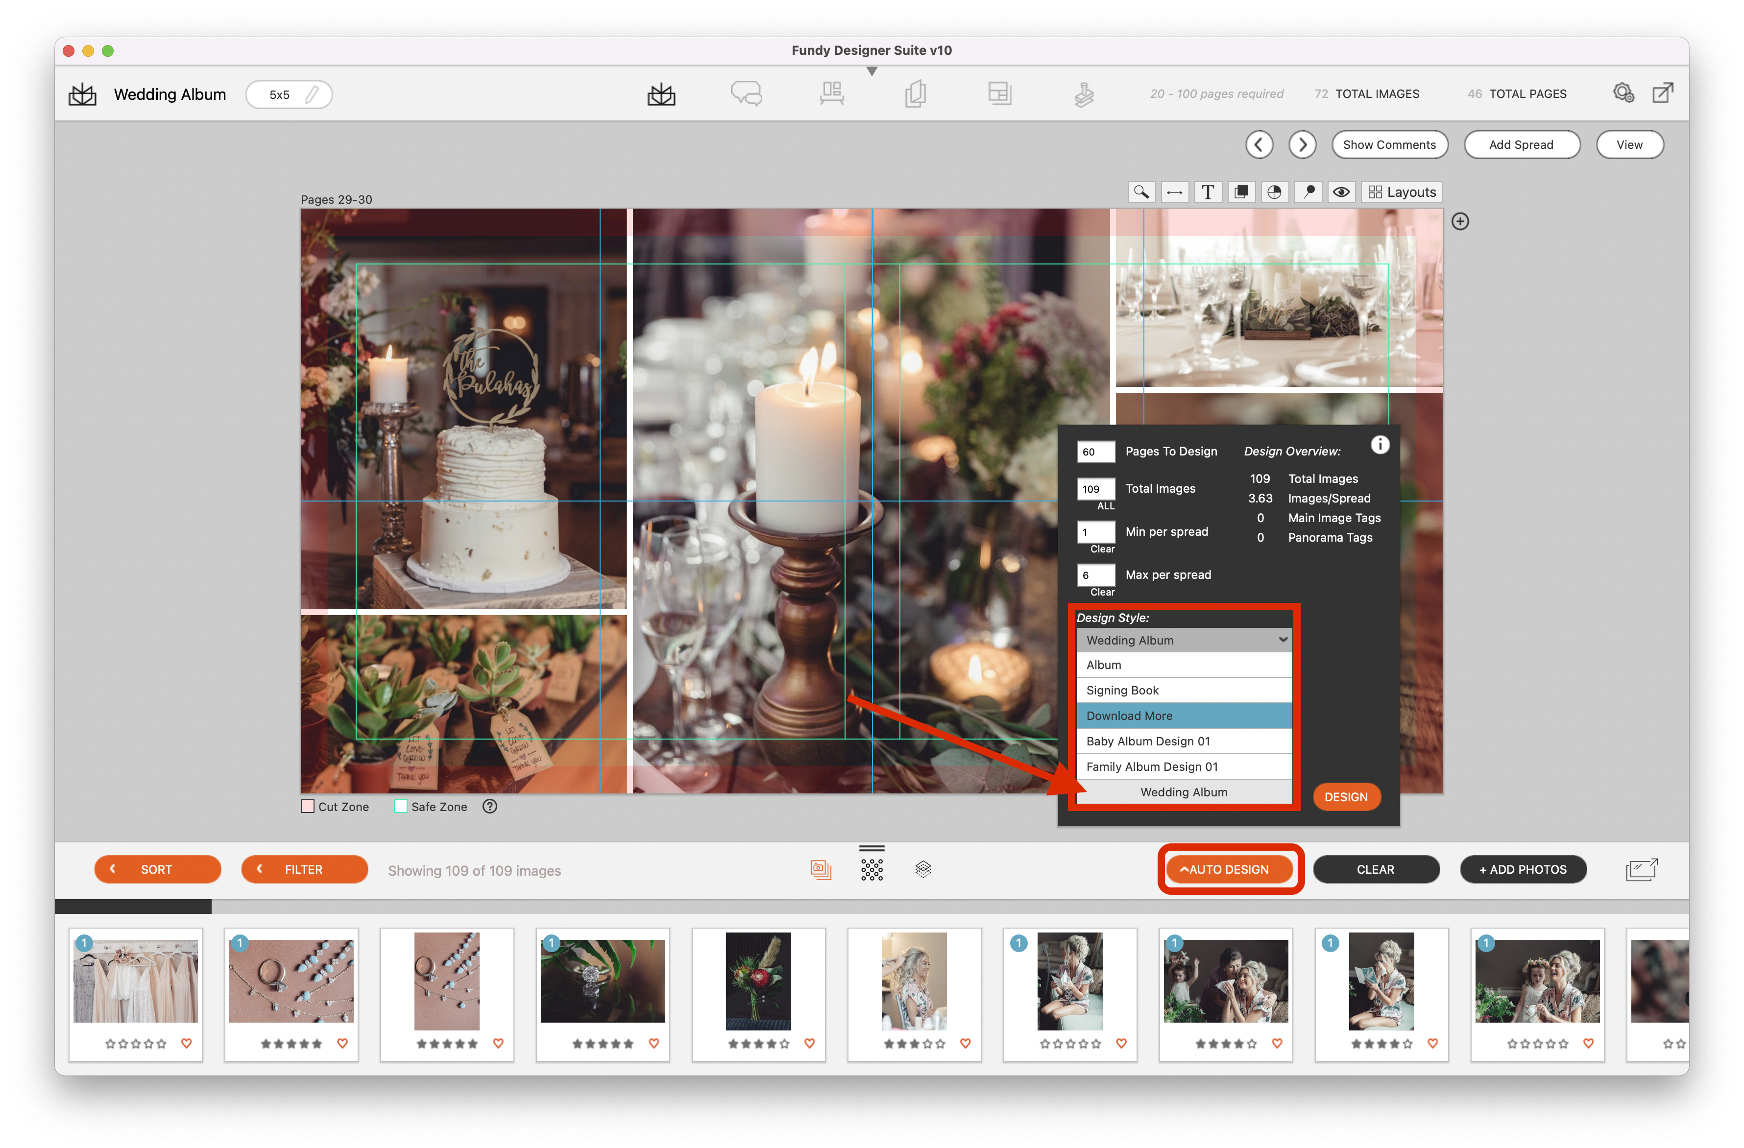Clear the Min per spread value
1744x1148 pixels.
pyautogui.click(x=1102, y=550)
